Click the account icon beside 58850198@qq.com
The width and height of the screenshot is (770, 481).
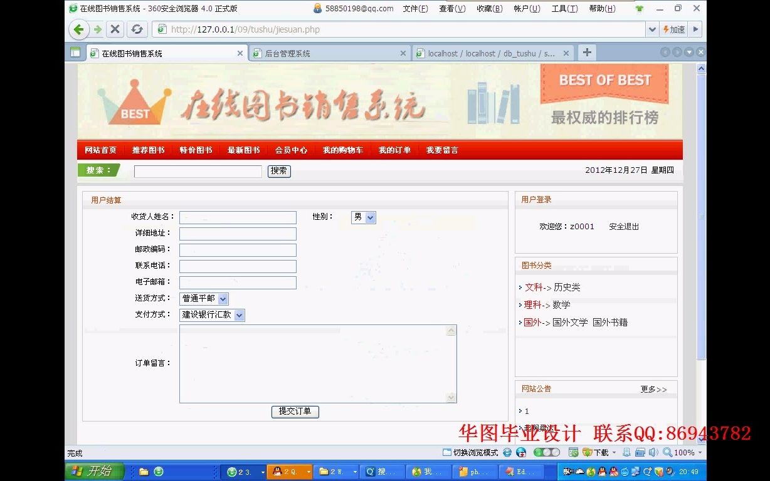pyautogui.click(x=318, y=9)
